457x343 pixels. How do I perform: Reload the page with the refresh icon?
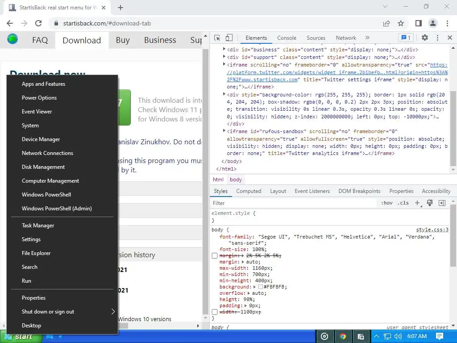pyautogui.click(x=38, y=23)
